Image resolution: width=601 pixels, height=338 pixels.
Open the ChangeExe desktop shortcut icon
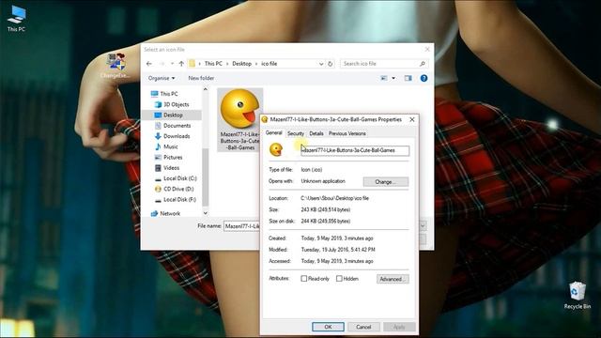[116, 66]
